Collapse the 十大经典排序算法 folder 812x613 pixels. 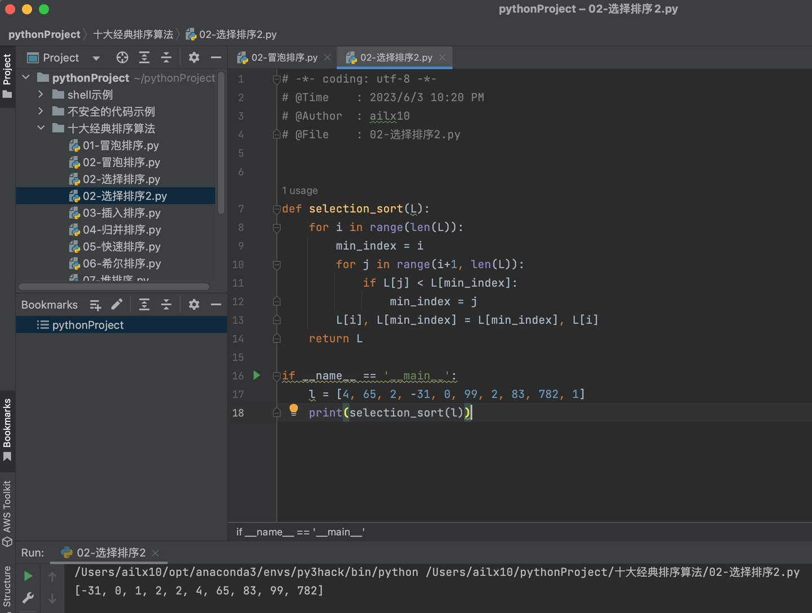point(41,128)
